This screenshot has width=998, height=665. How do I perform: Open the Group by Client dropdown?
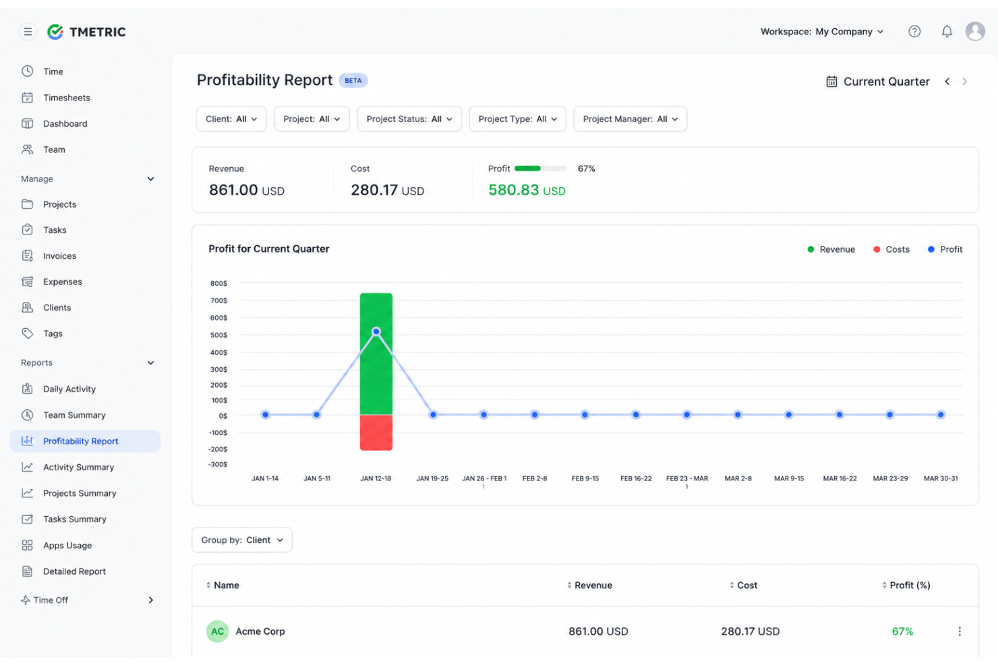242,540
